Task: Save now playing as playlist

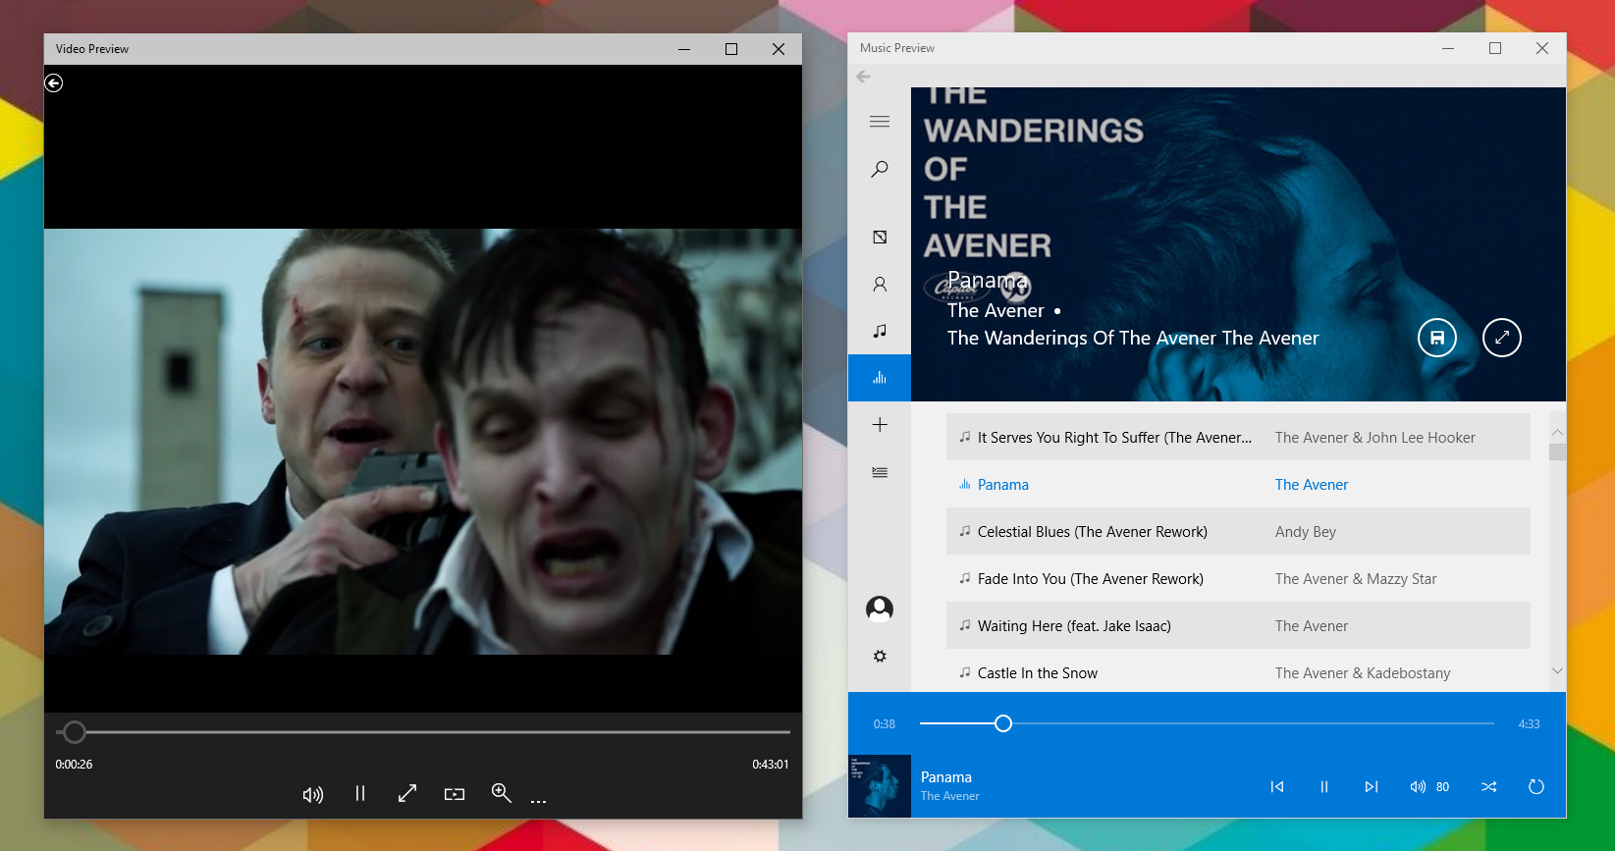Action: [x=1437, y=338]
